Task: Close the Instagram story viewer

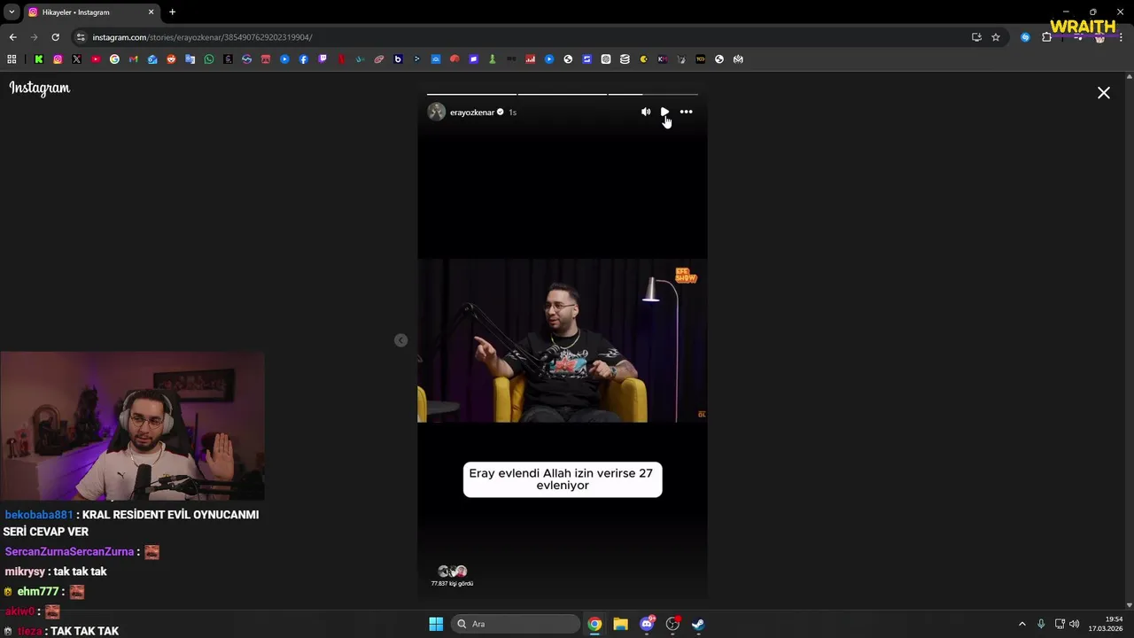Action: coord(1104,92)
